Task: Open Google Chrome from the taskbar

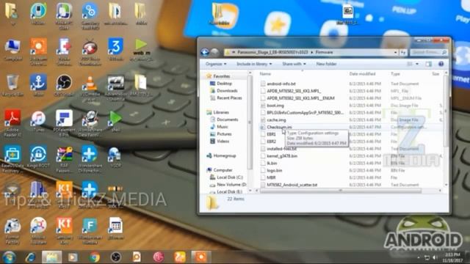Action: pyautogui.click(x=95, y=257)
